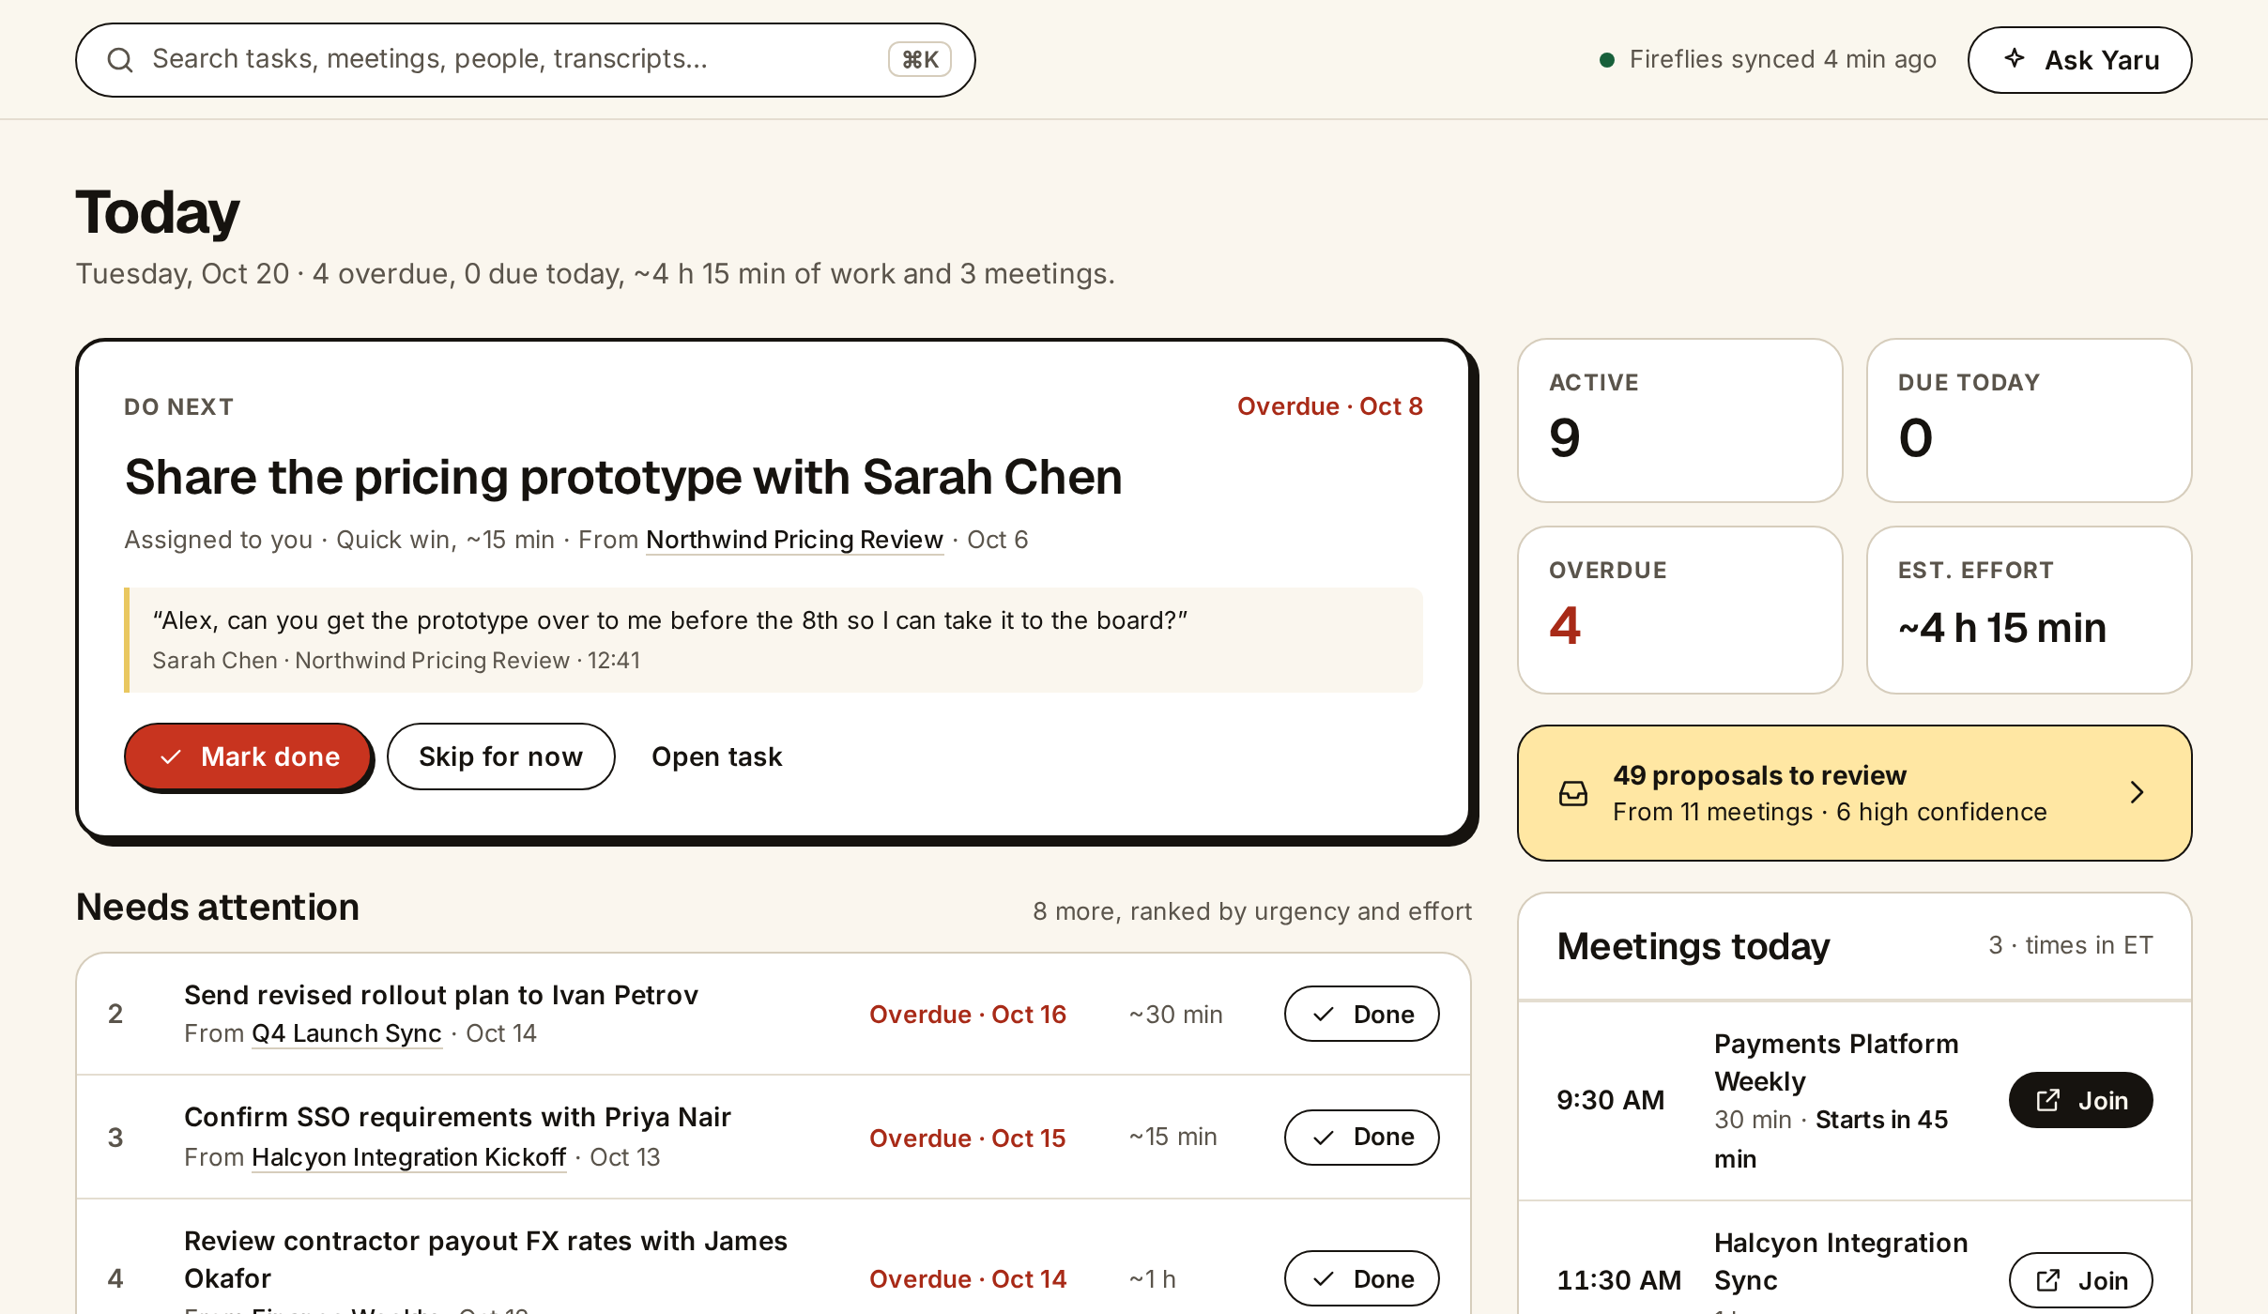Mark Send revised rollout plan as Done
The image size is (2268, 1314).
[x=1361, y=1014]
